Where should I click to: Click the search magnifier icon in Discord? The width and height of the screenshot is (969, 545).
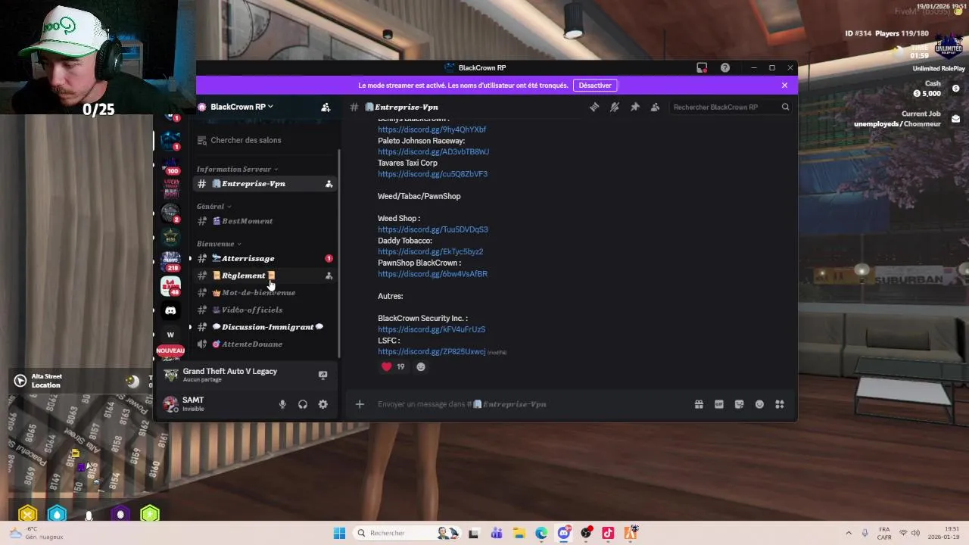[x=785, y=107]
